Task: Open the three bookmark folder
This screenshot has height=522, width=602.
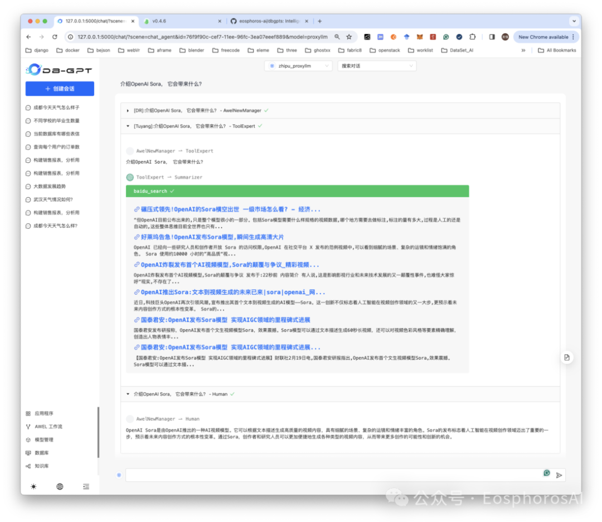Action: click(287, 50)
